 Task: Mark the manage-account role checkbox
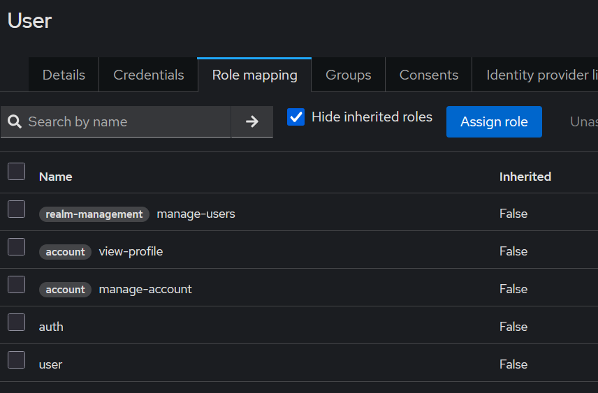(17, 285)
